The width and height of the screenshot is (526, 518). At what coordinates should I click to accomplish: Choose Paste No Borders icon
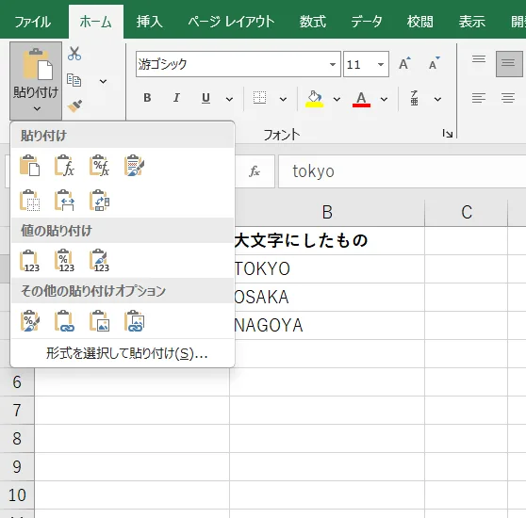pyautogui.click(x=29, y=201)
